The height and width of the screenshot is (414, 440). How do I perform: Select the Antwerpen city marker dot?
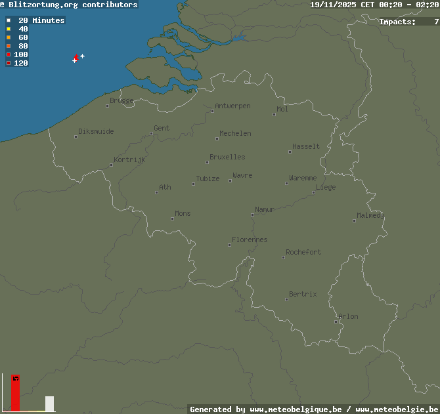[x=212, y=111]
